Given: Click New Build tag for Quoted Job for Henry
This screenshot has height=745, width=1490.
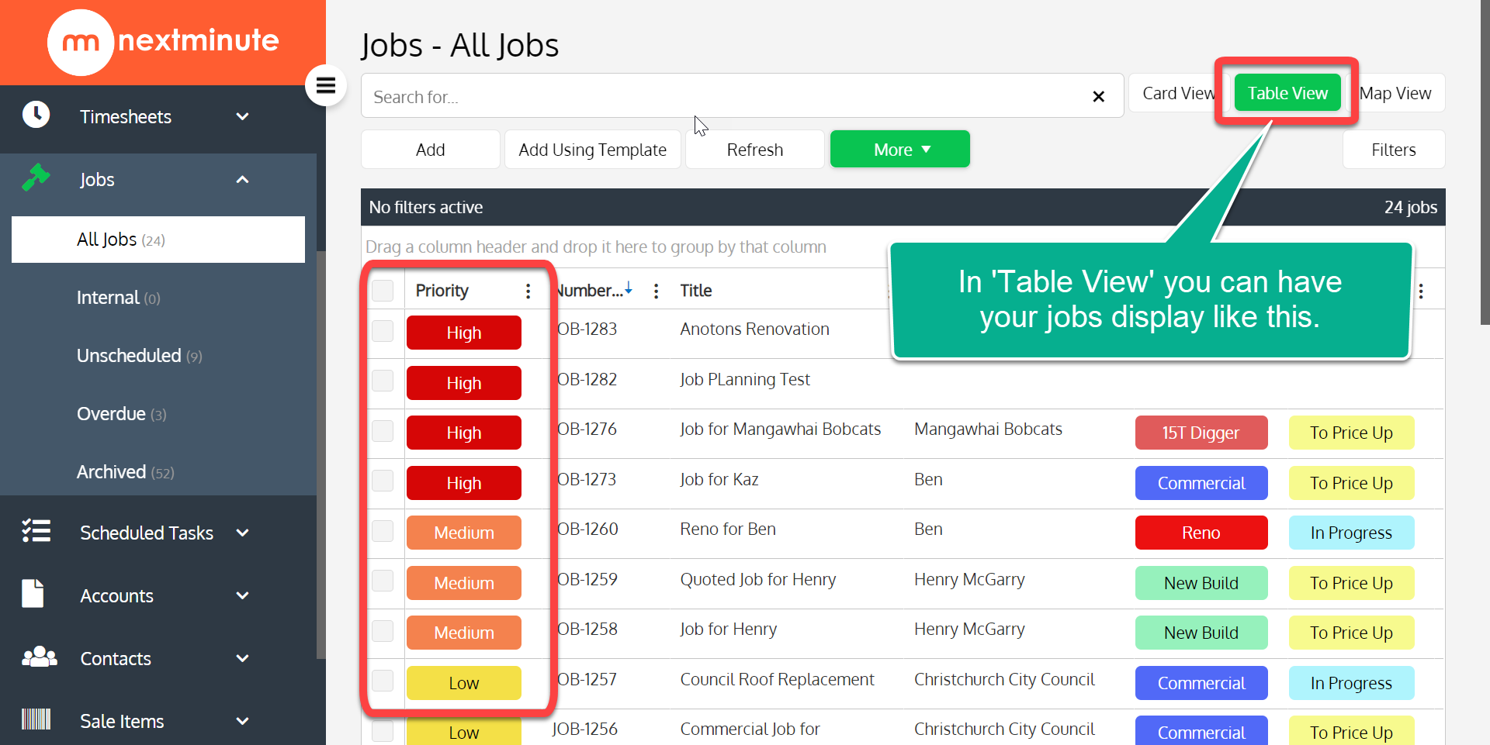Looking at the screenshot, I should [1201, 583].
